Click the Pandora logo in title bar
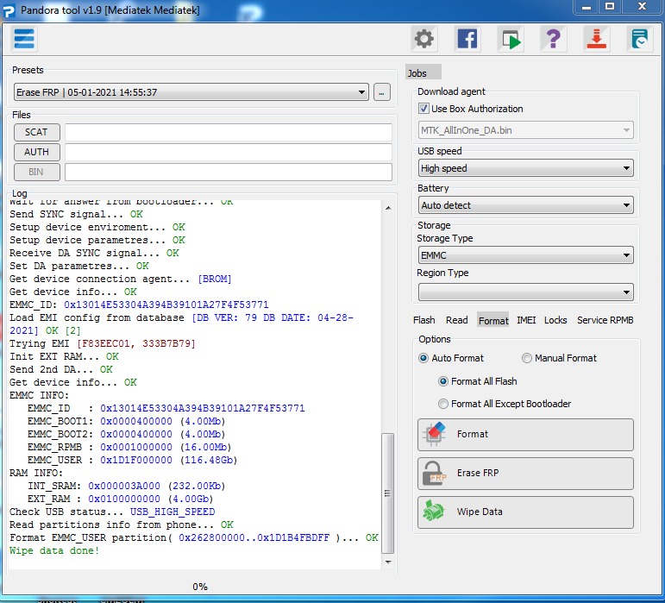The image size is (665, 603). [x=9, y=10]
